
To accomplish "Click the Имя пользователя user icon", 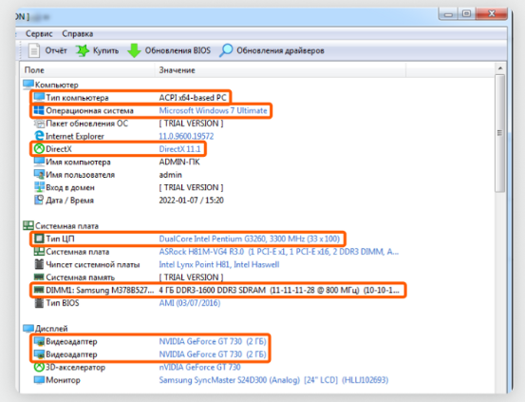I will 39,174.
